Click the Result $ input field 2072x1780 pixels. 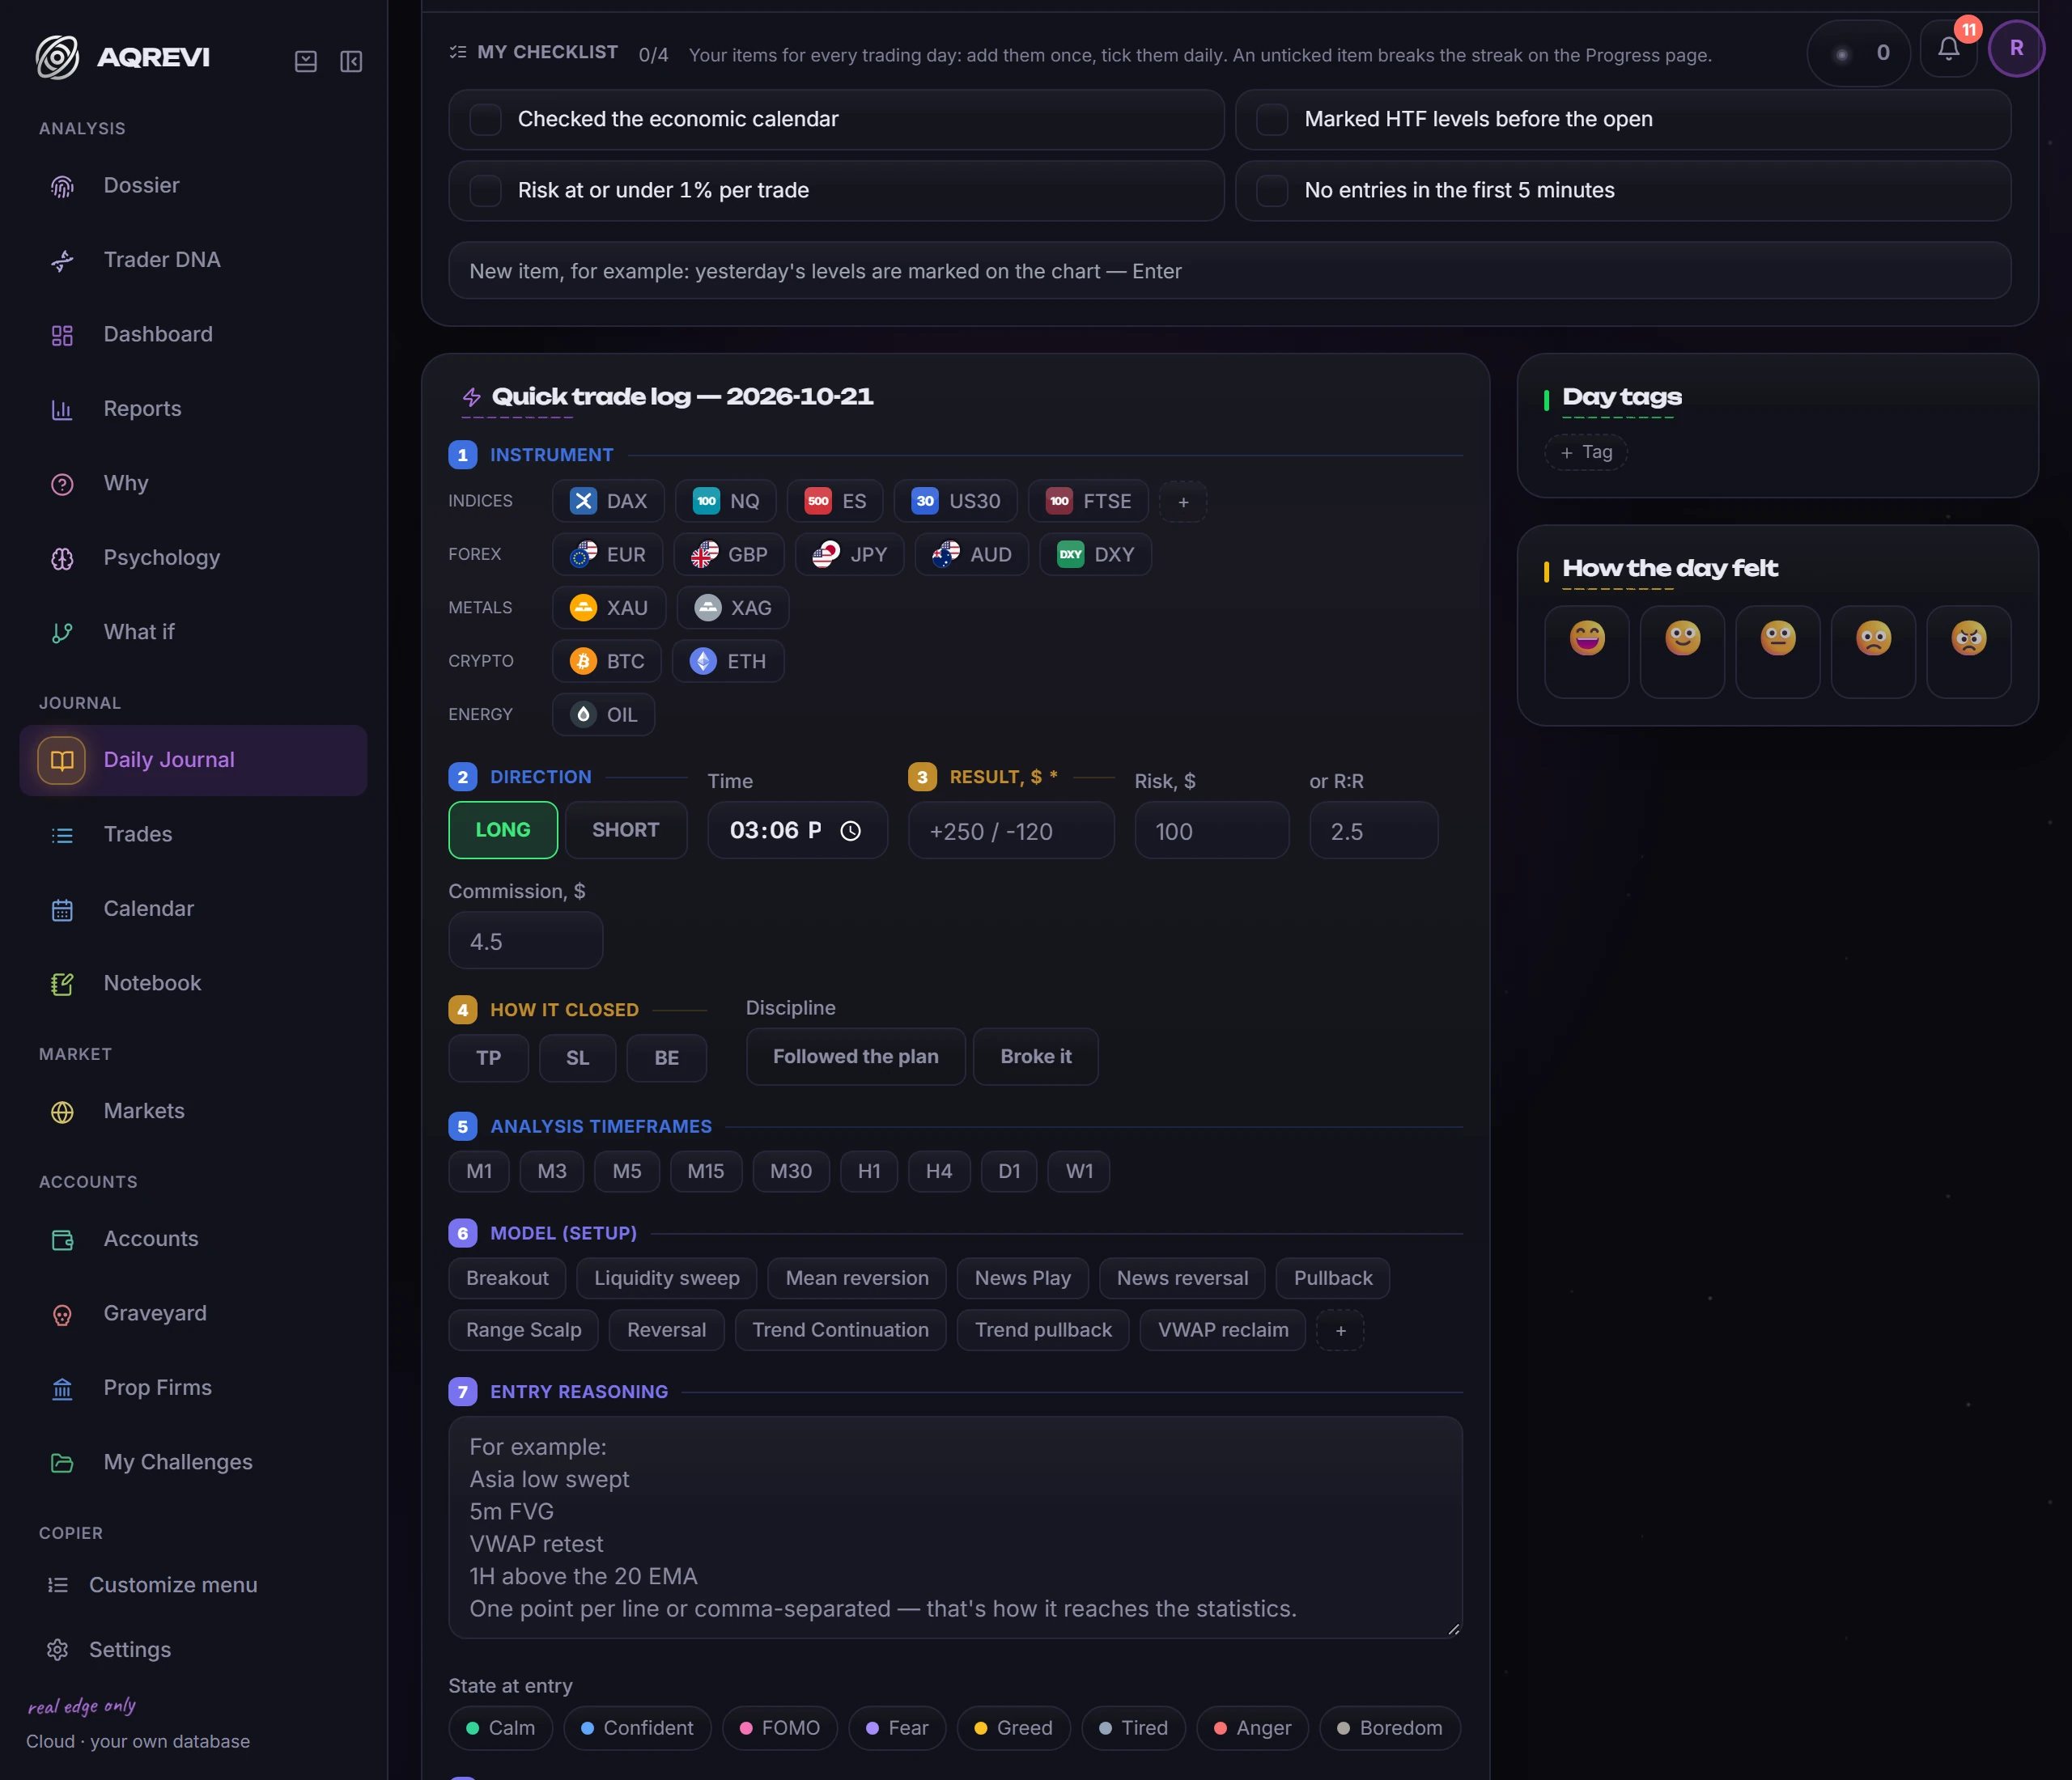point(1010,831)
